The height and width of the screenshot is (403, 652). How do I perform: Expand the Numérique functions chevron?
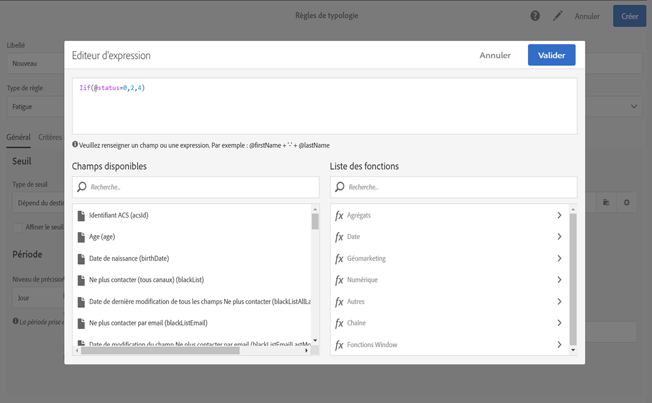tap(559, 280)
